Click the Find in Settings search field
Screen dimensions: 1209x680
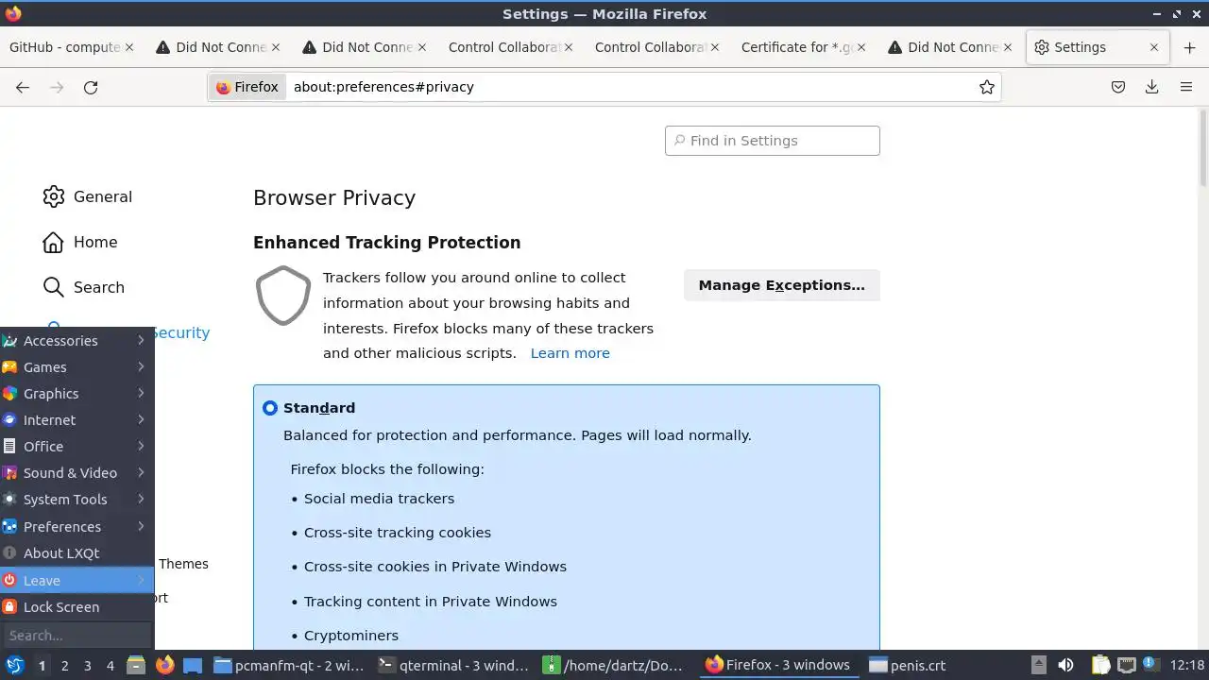pos(773,141)
